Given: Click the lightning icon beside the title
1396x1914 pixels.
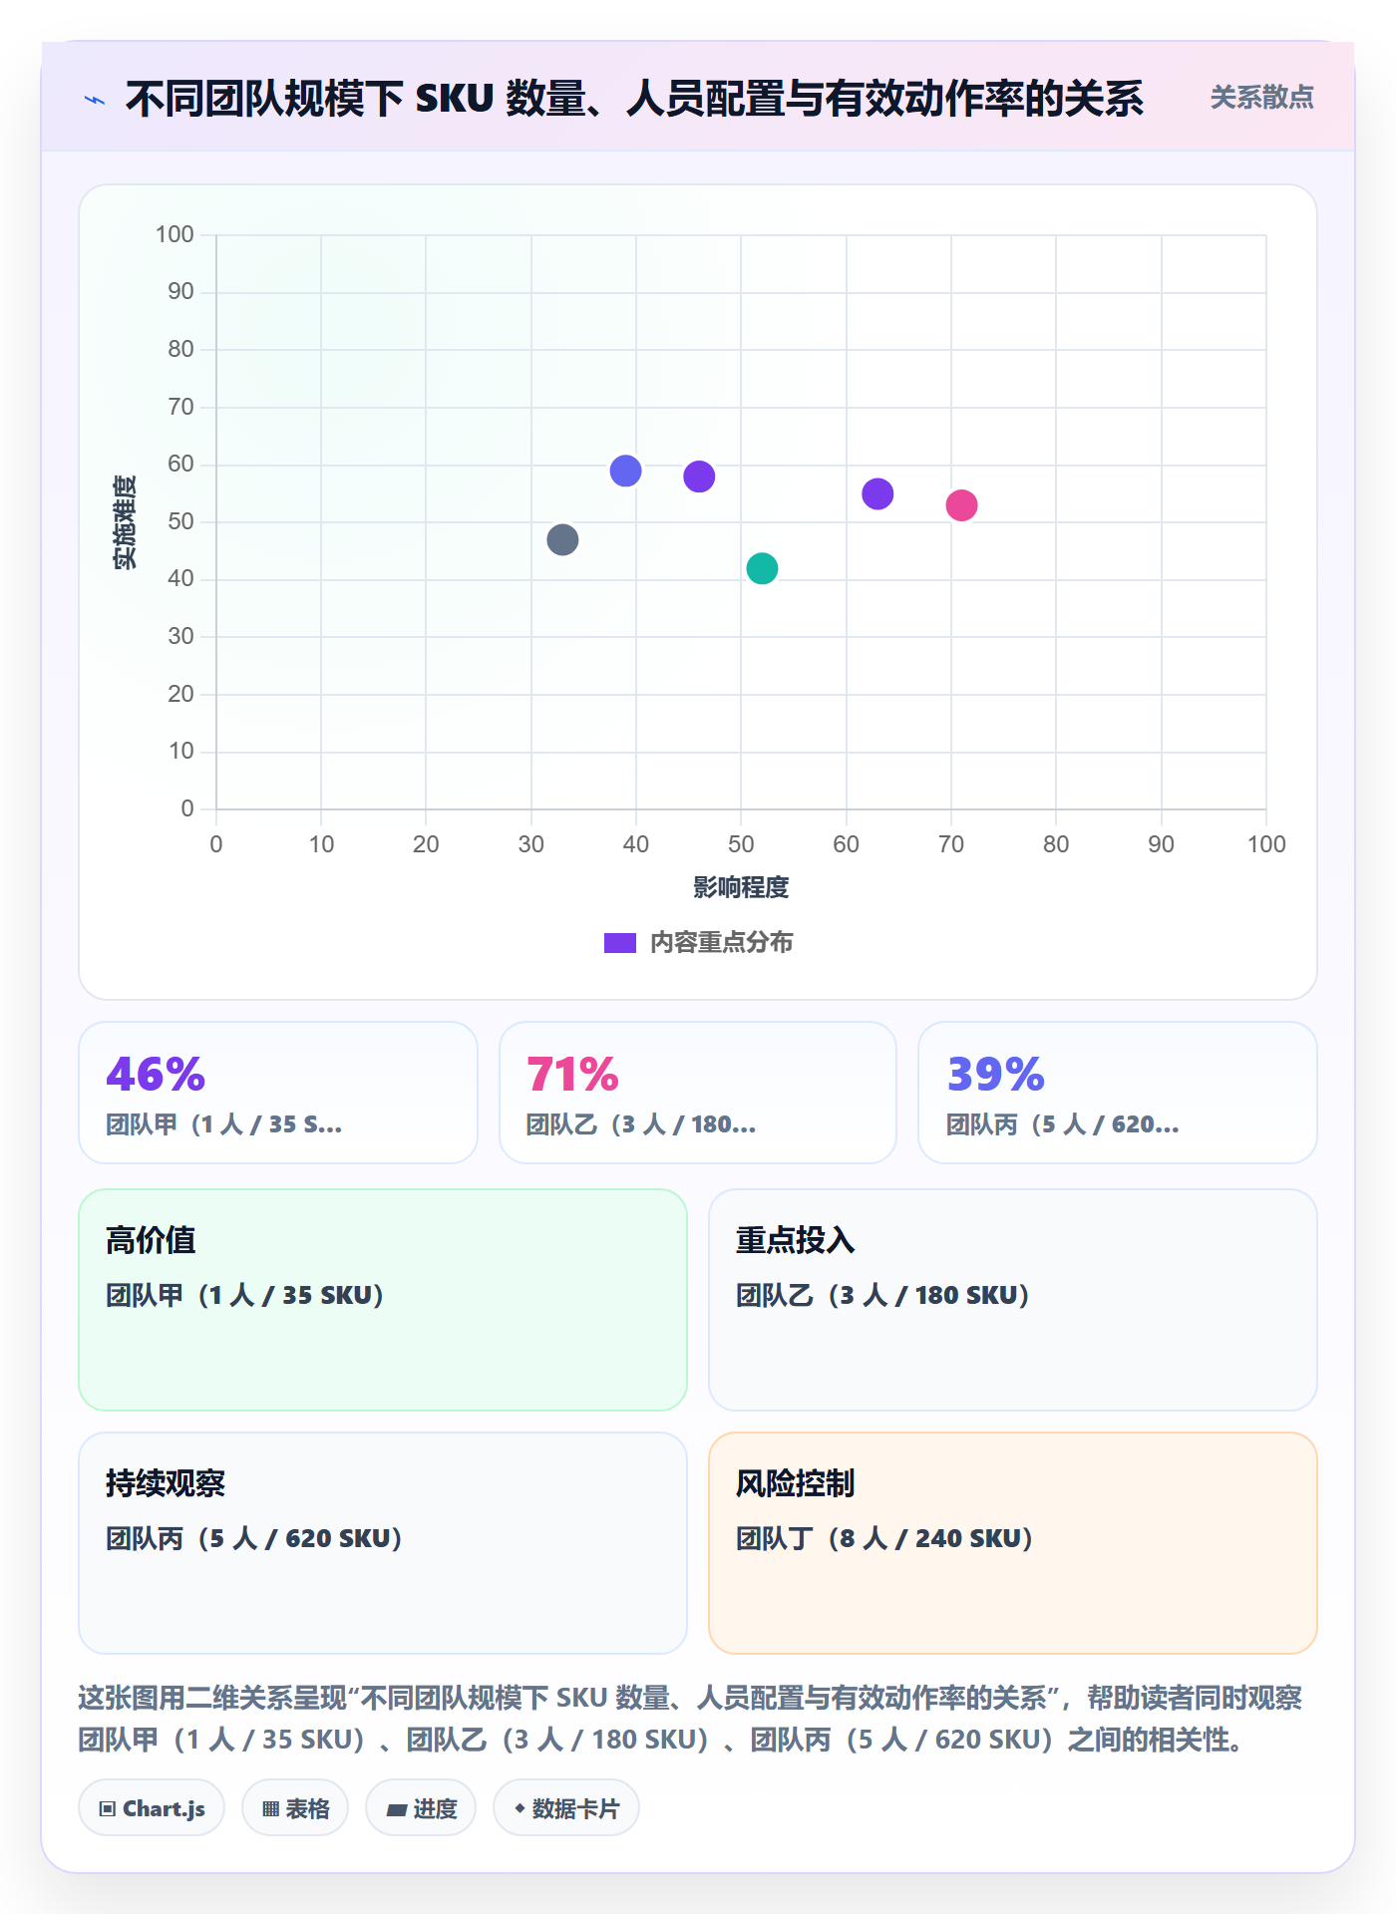Looking at the screenshot, I should coord(95,100).
